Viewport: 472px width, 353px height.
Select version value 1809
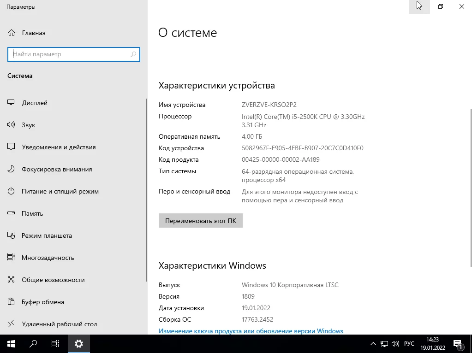coord(248,296)
